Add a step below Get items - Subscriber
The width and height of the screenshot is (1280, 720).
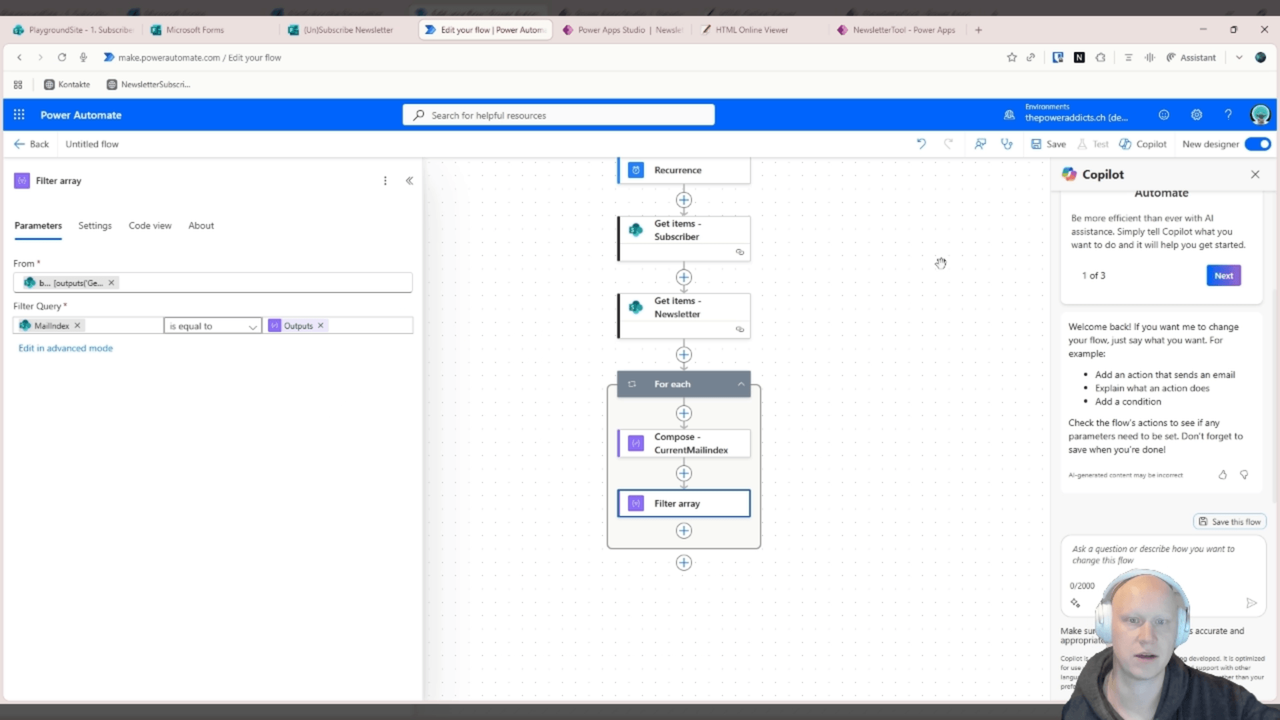point(684,277)
